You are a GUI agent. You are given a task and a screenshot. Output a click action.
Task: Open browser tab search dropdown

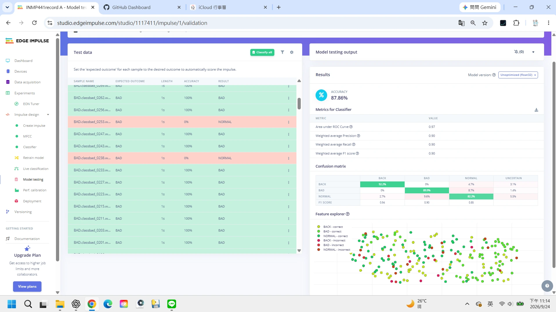pyautogui.click(x=7, y=7)
